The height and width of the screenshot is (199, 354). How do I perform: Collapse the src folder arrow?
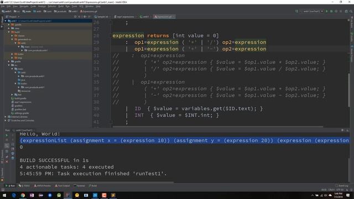click(x=9, y=65)
